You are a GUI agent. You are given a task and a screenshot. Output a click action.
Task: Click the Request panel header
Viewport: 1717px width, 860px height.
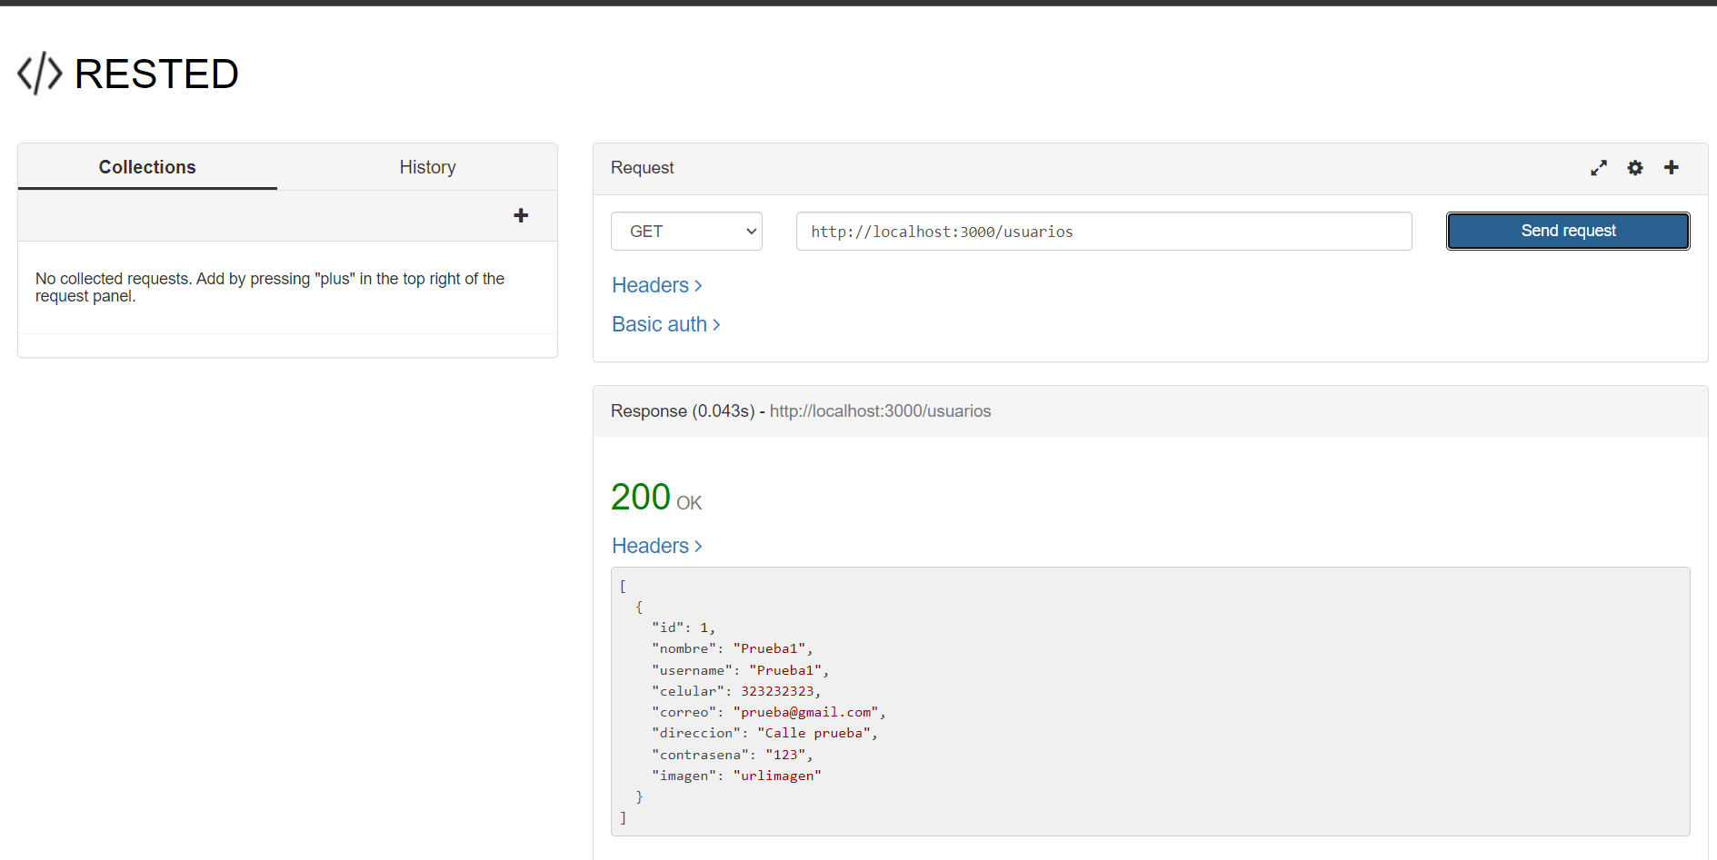point(643,167)
